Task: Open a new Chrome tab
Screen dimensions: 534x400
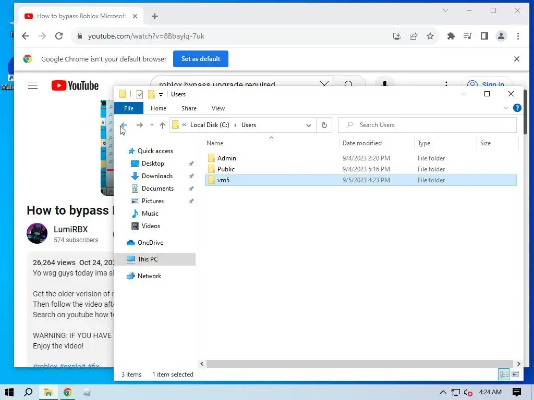Action: pyautogui.click(x=154, y=16)
